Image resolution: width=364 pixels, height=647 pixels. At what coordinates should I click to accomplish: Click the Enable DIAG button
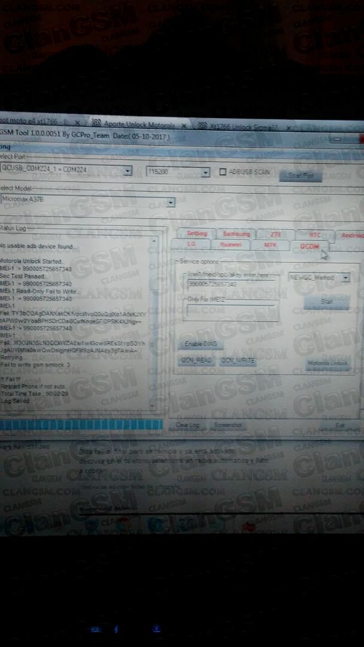(201, 344)
